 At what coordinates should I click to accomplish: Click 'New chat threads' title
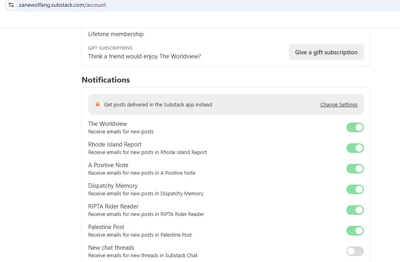(x=111, y=248)
